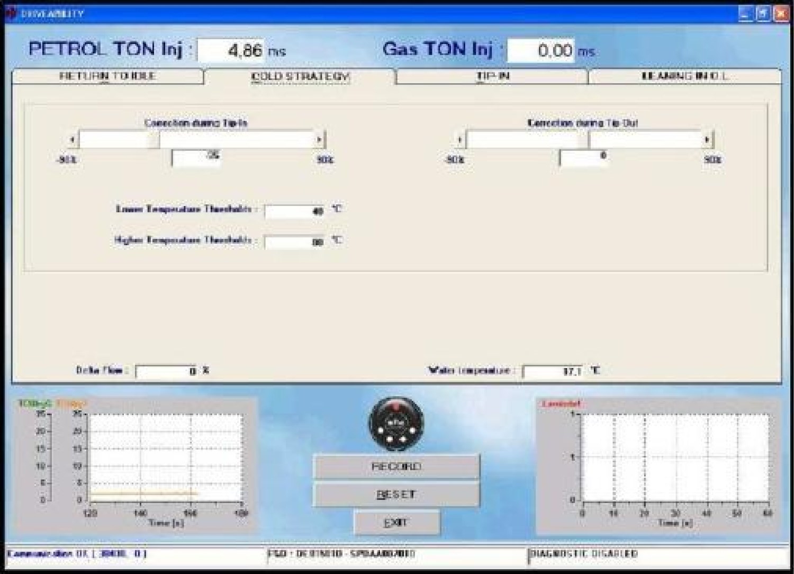Open the LEANING IN O.L. tab

point(685,76)
